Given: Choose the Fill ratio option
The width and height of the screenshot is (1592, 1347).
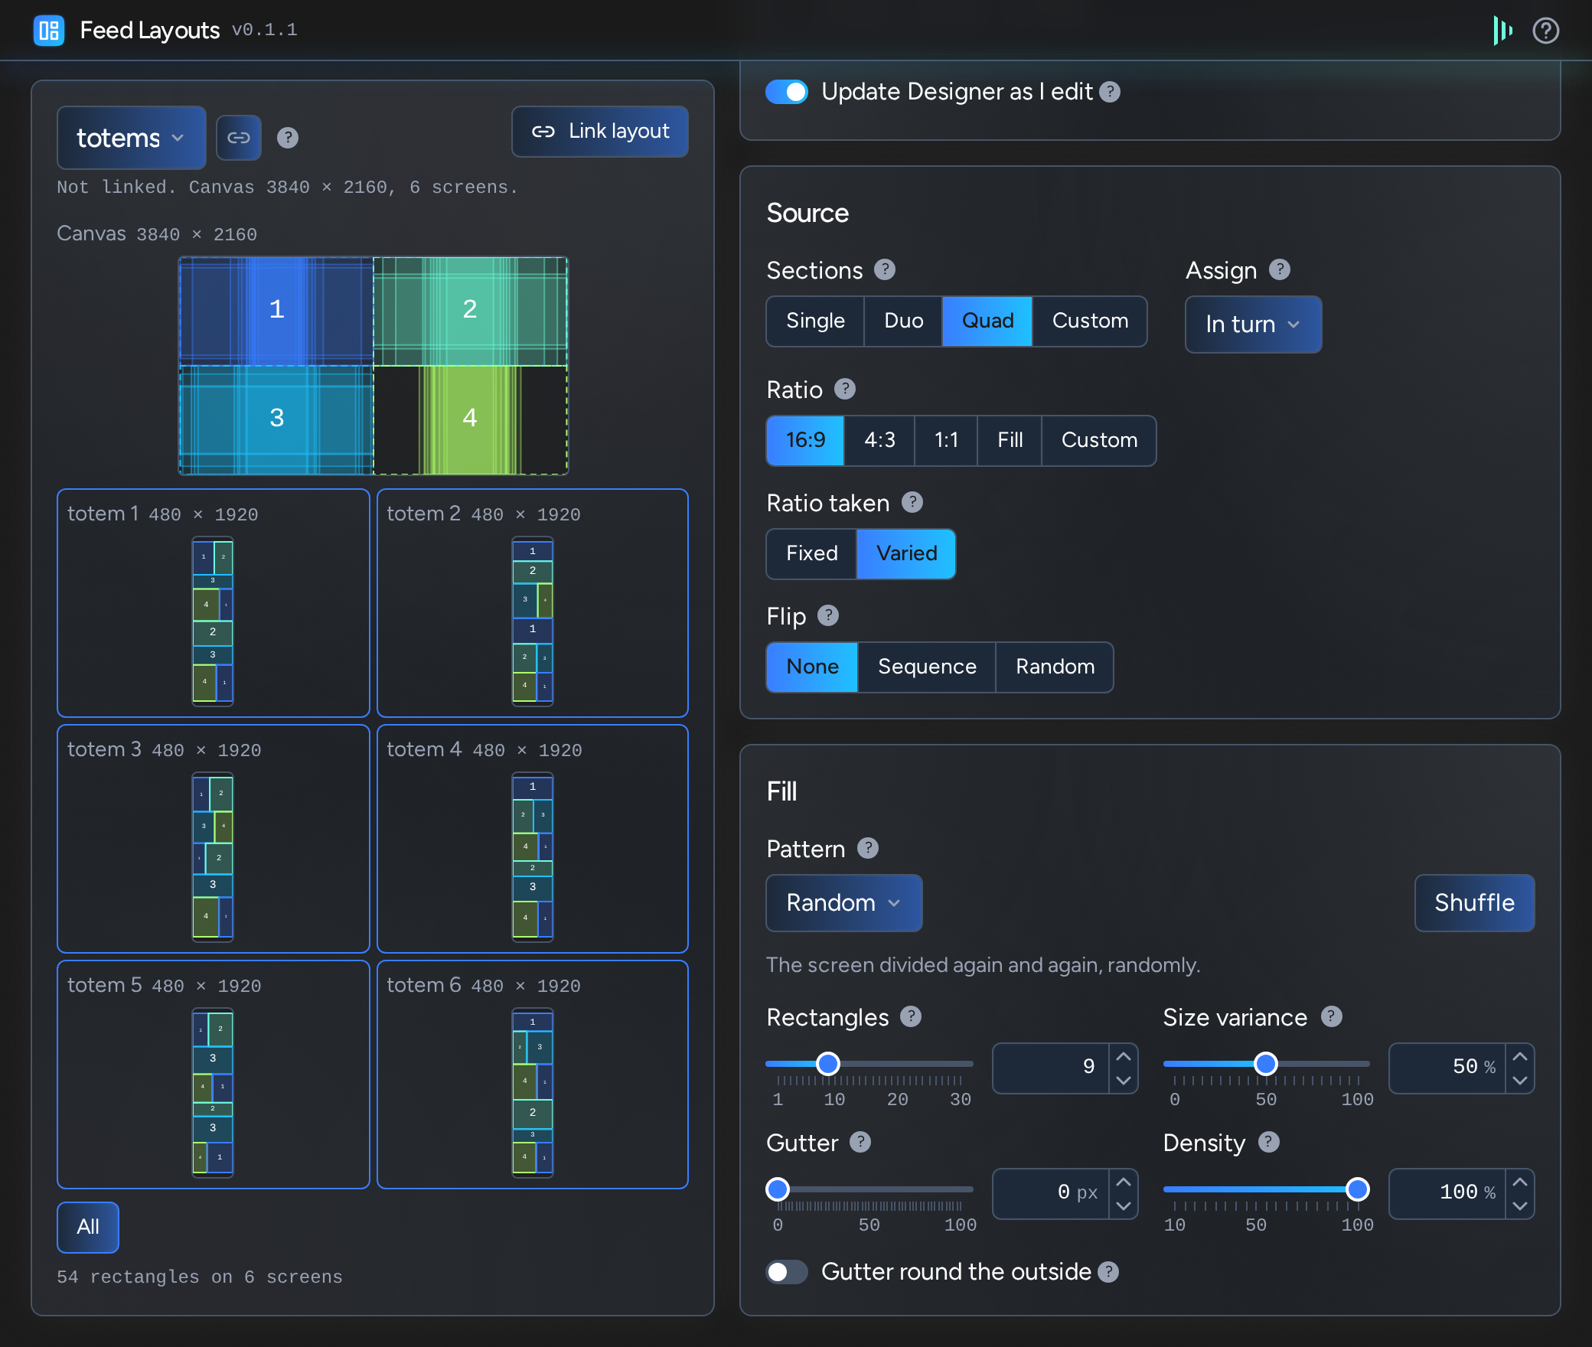Looking at the screenshot, I should coord(1010,440).
